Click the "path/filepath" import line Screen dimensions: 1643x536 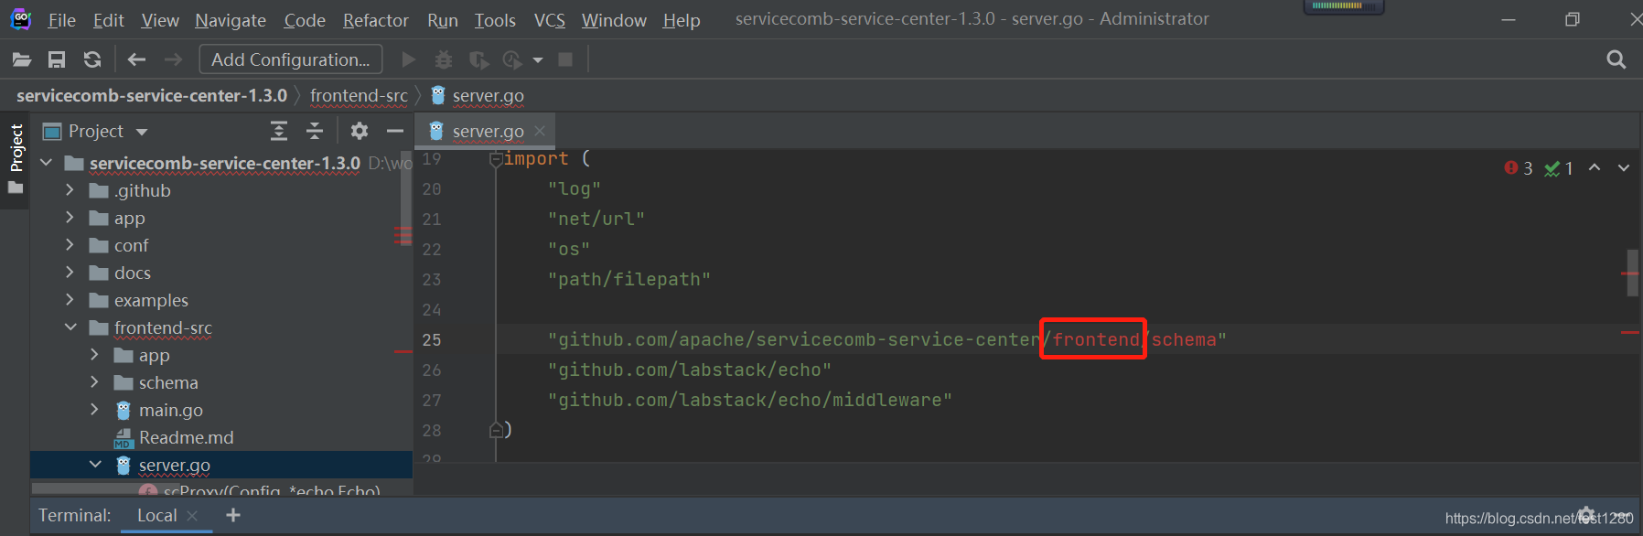click(629, 279)
